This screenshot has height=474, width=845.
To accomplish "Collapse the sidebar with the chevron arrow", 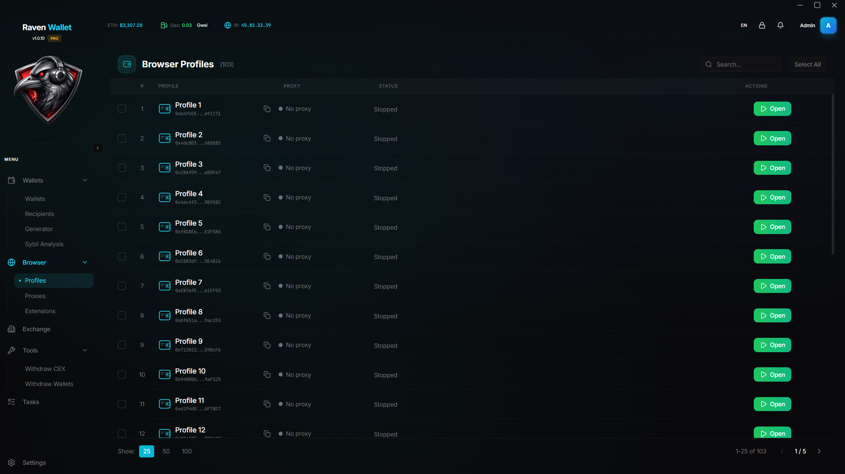I will coord(98,148).
